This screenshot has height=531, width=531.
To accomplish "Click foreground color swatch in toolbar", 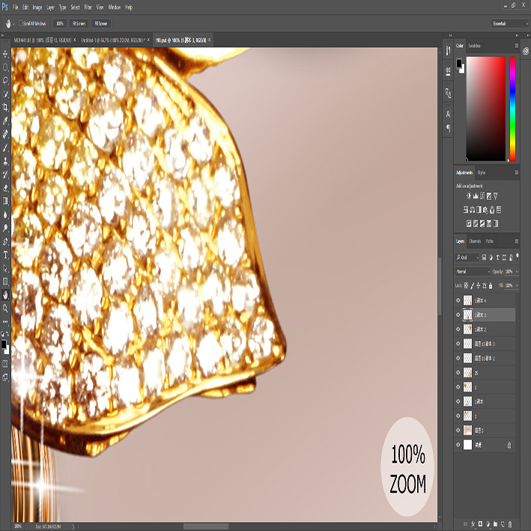I will pos(4,344).
